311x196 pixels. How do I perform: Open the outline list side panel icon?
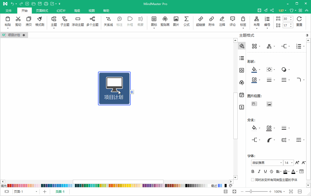[x=242, y=58]
